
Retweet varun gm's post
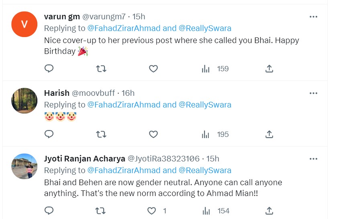pos(101,69)
